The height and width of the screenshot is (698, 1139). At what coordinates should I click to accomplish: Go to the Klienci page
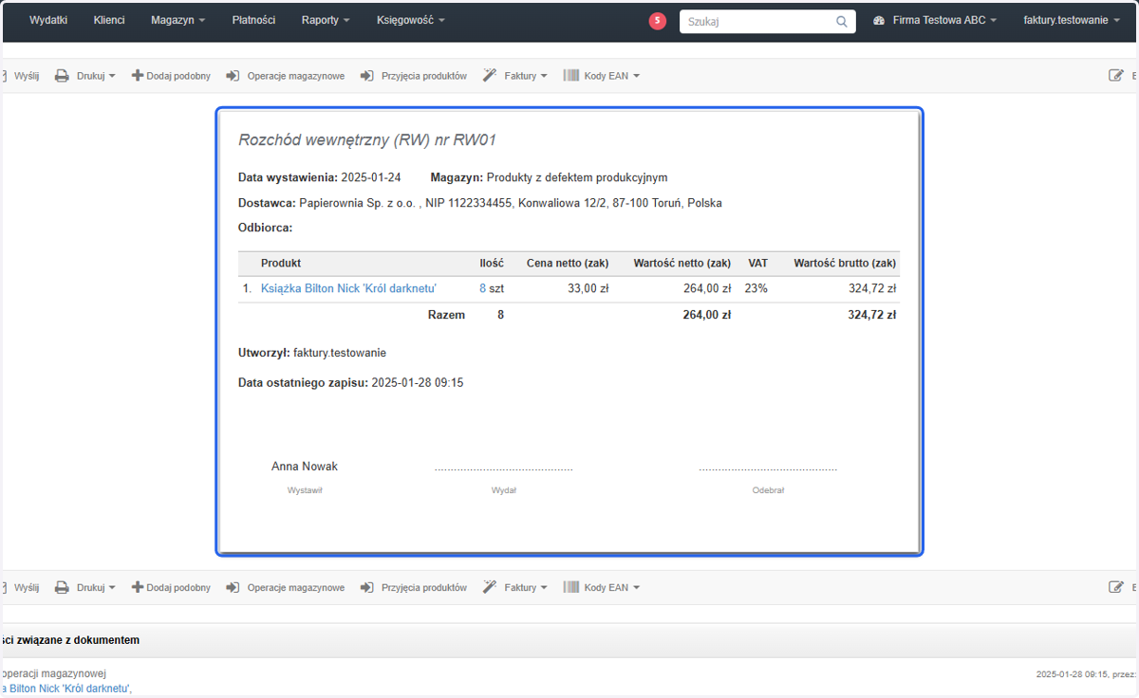click(x=109, y=20)
